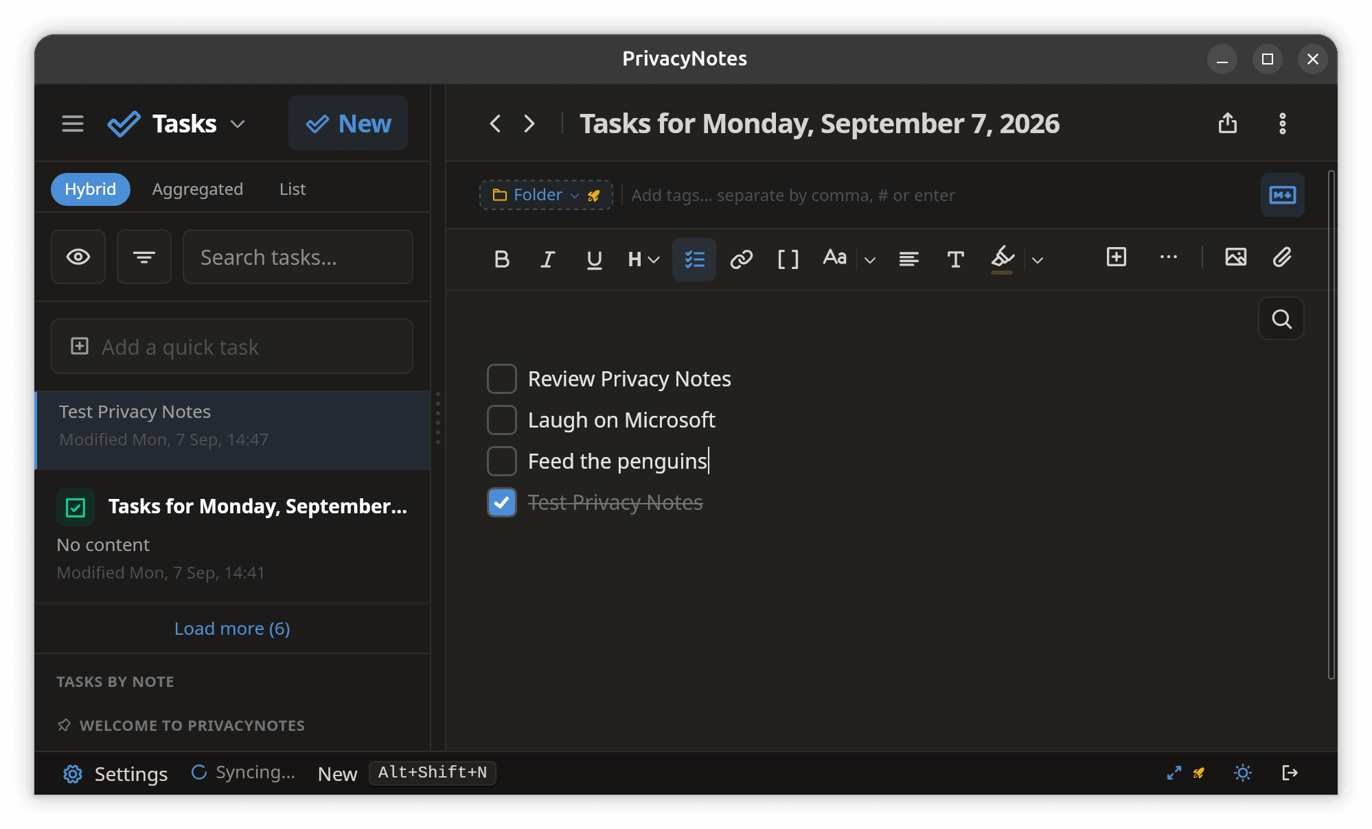Screen dimensions: 1372x829
Task: Open Settings from the status bar
Action: click(115, 773)
